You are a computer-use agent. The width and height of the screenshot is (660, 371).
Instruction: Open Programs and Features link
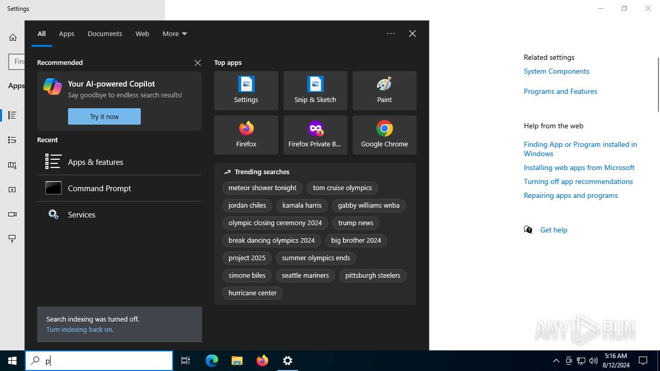pyautogui.click(x=560, y=91)
